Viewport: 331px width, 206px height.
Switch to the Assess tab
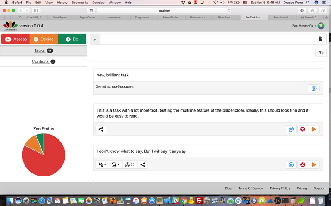pyautogui.click(x=16, y=39)
